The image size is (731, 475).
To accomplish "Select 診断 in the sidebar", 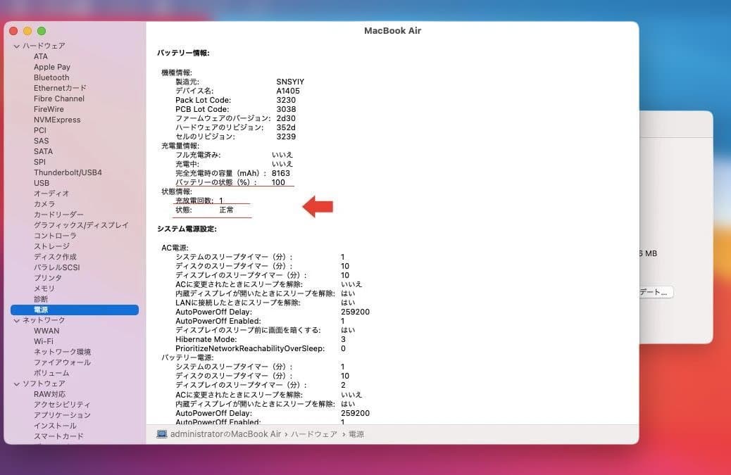I will coord(41,299).
